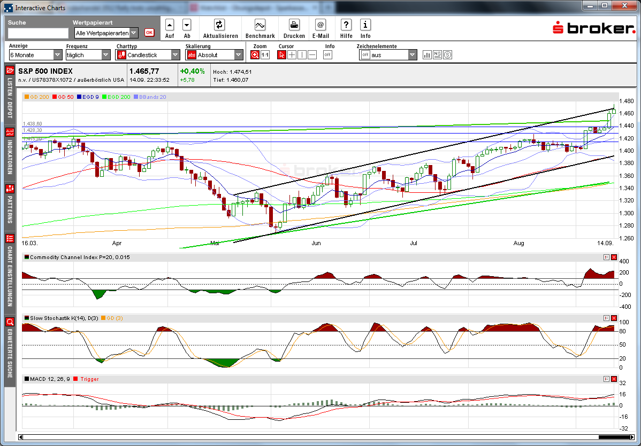Screen dimensions: 641x446
Task: Click the 1.465,77 price value
Action: (x=144, y=71)
